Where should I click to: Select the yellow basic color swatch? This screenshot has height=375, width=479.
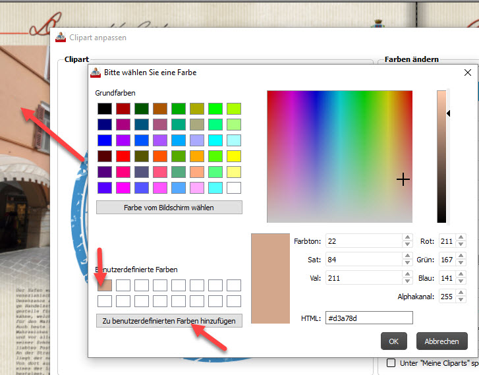tap(233, 156)
